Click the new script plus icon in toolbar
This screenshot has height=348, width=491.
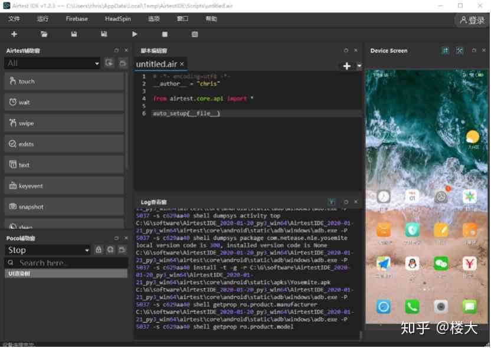click(14, 34)
